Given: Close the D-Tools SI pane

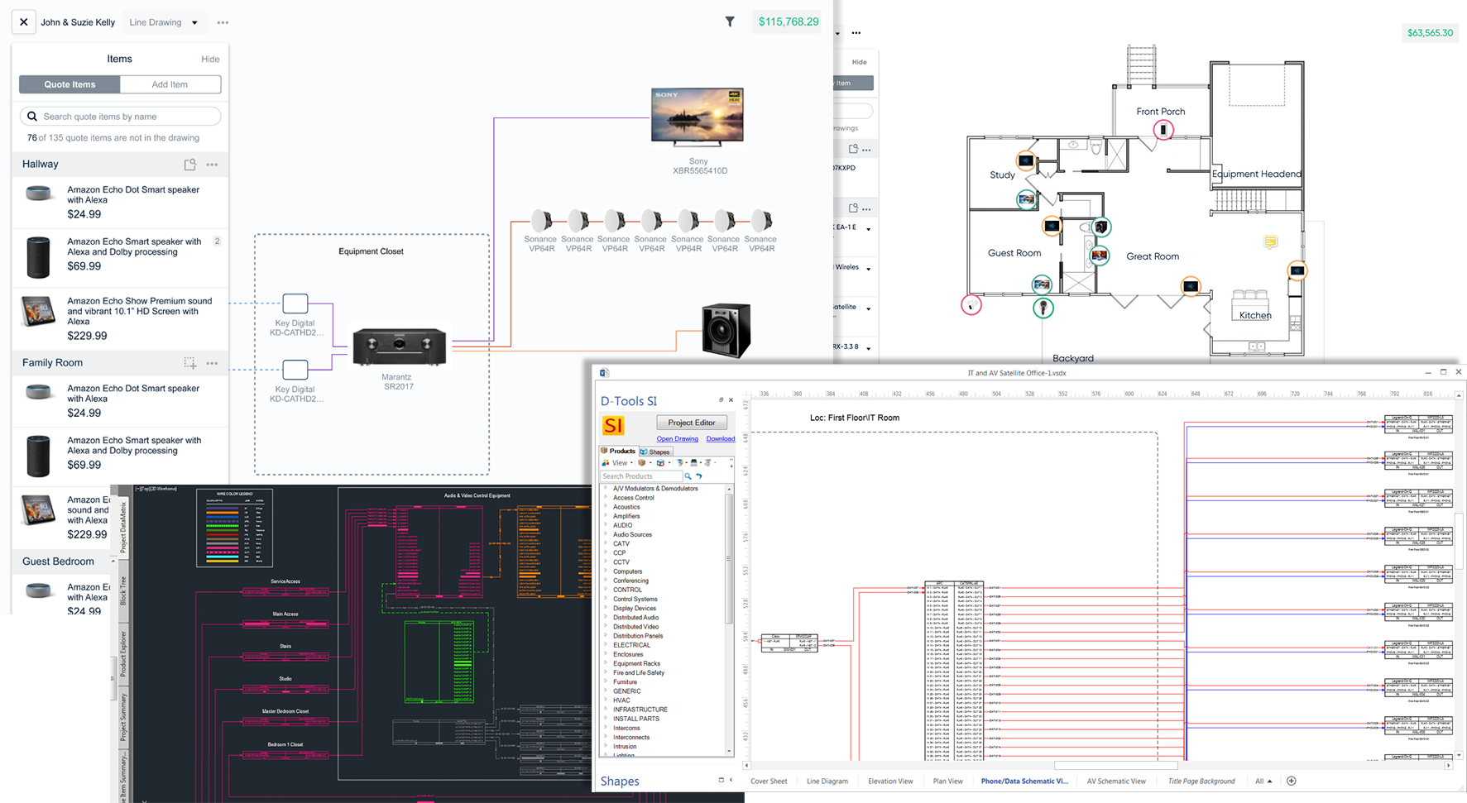Looking at the screenshot, I should (731, 400).
